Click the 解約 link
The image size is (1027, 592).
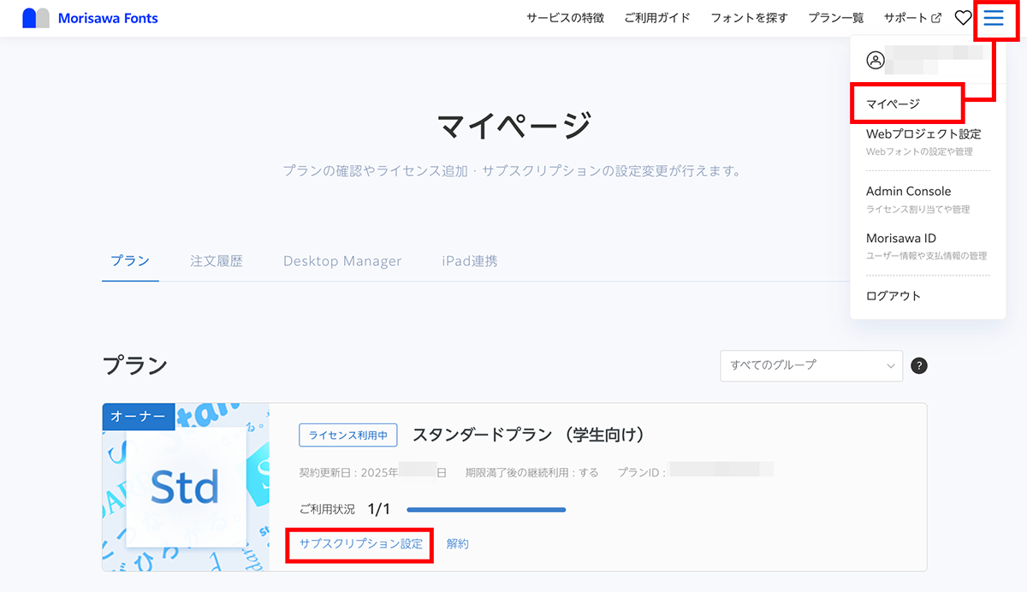coord(458,544)
